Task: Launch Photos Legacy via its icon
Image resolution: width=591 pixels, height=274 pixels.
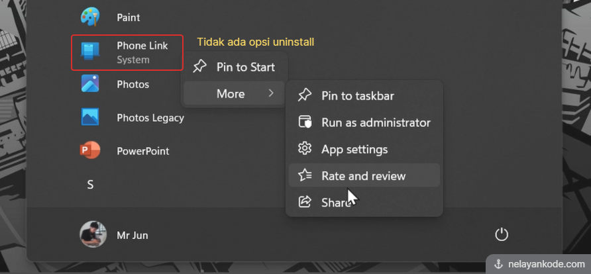Action: pos(90,117)
